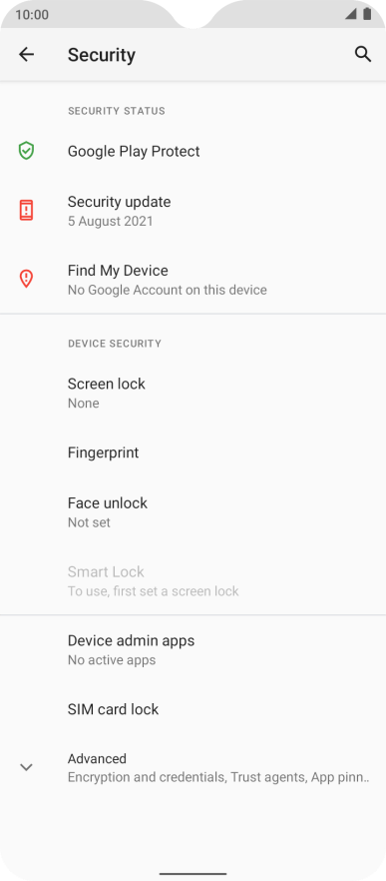386x881 pixels.
Task: Tap the disabled Smart Lock entry
Action: [x=193, y=580]
